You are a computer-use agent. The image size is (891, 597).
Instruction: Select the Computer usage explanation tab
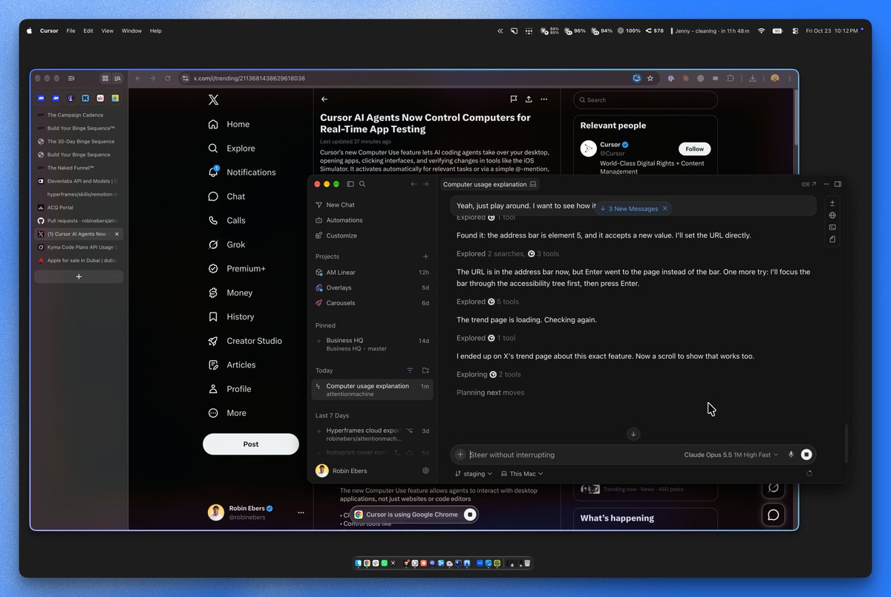pyautogui.click(x=489, y=184)
